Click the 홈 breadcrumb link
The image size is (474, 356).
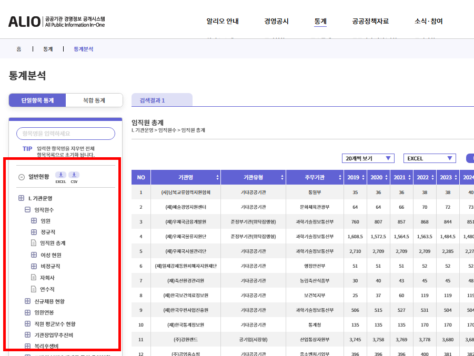[18, 48]
